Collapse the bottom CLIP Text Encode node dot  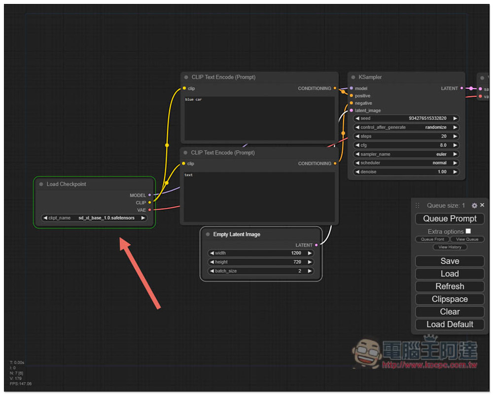coord(185,153)
